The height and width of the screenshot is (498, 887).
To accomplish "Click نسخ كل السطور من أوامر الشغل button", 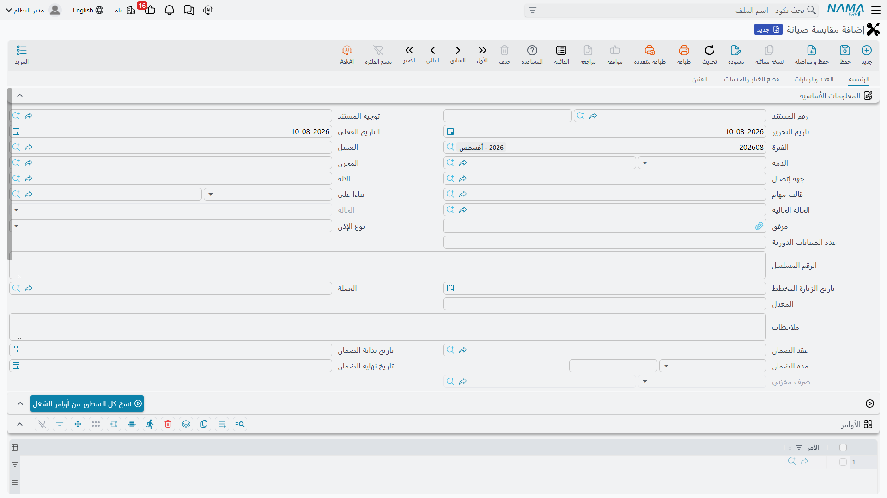I will [x=87, y=403].
